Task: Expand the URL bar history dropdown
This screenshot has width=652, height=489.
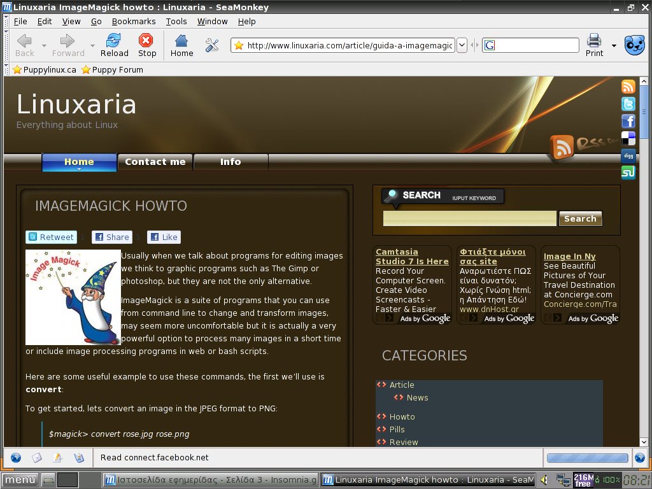Action: click(x=462, y=45)
